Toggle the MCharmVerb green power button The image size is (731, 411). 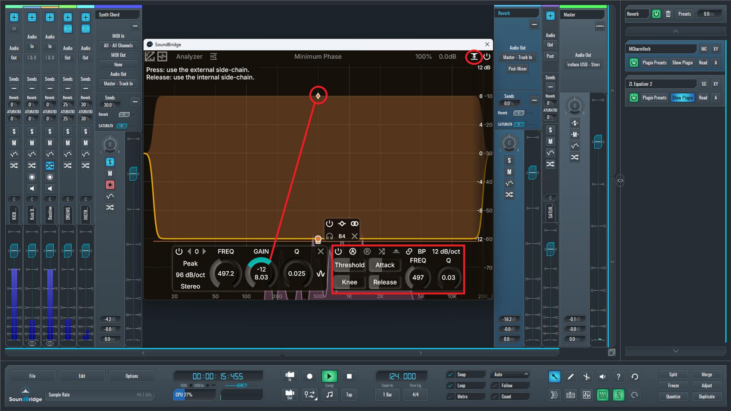click(x=634, y=63)
